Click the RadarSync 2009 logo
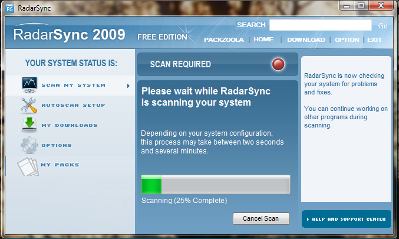 coord(69,34)
